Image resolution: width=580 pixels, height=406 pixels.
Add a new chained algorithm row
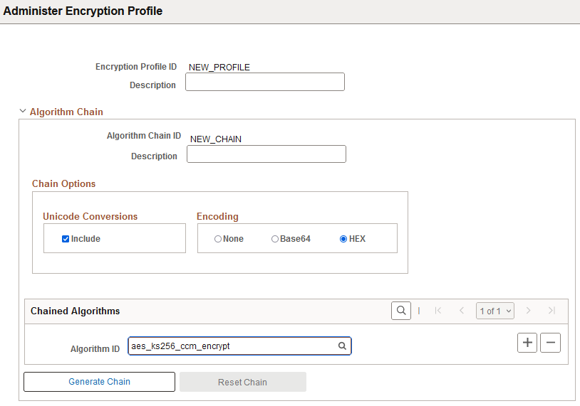(x=527, y=343)
